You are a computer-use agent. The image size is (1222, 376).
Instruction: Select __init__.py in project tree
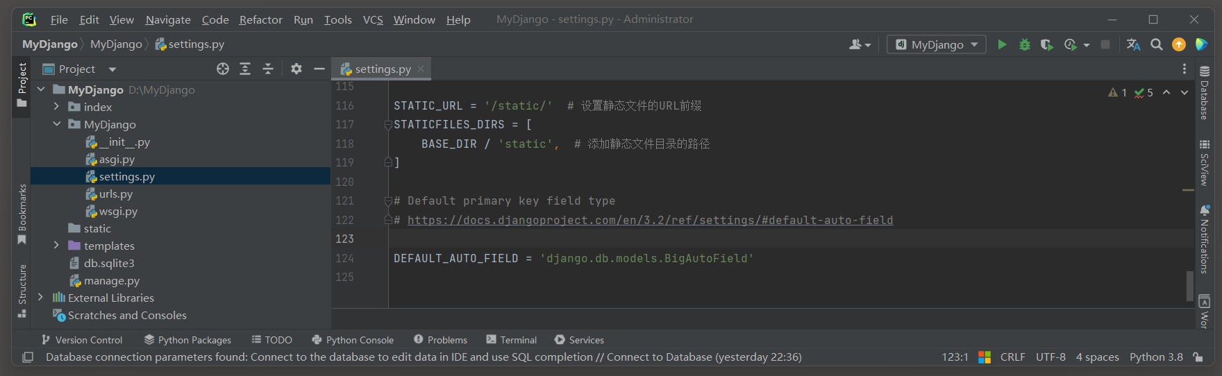point(117,142)
